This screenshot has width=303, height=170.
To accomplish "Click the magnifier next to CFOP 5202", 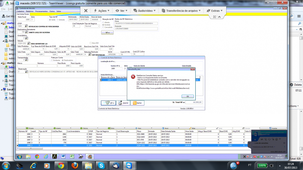I will pyautogui.click(x=27, y=26).
